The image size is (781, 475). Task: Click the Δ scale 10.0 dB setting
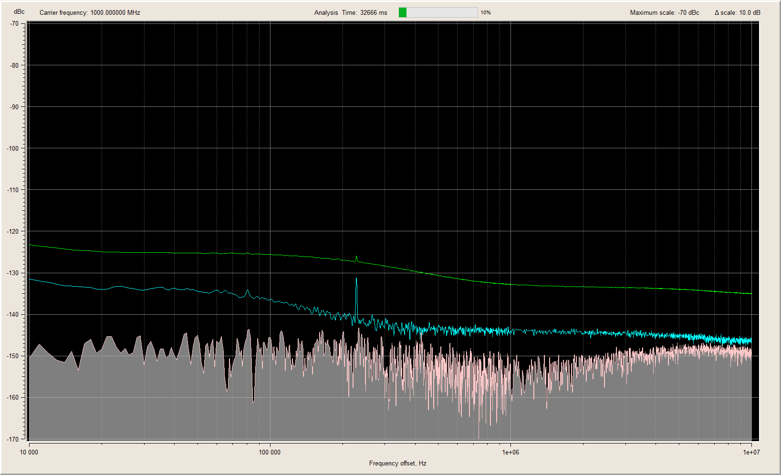click(737, 12)
